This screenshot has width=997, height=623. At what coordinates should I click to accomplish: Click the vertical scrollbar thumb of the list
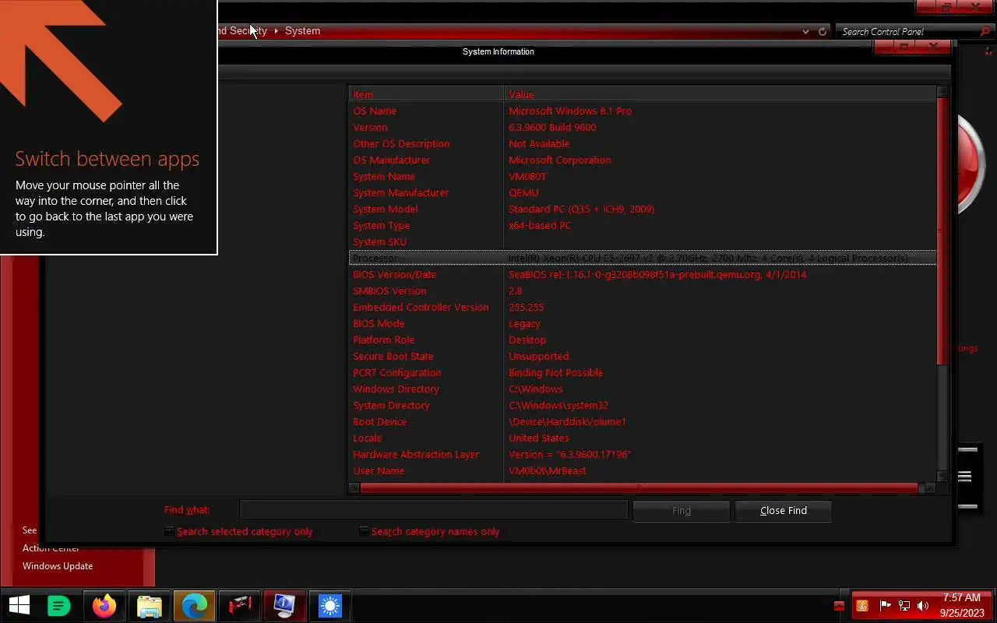[x=942, y=230]
